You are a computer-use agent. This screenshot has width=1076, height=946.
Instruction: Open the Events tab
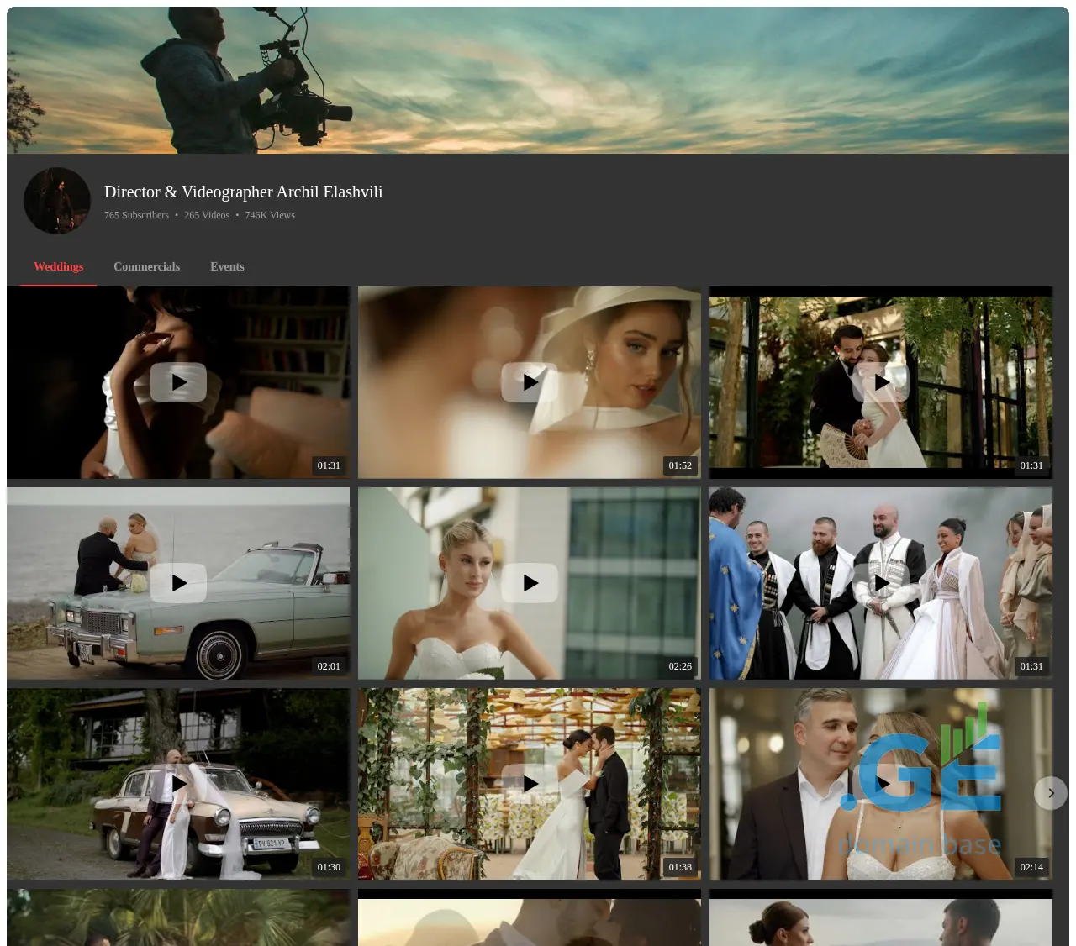(x=227, y=266)
